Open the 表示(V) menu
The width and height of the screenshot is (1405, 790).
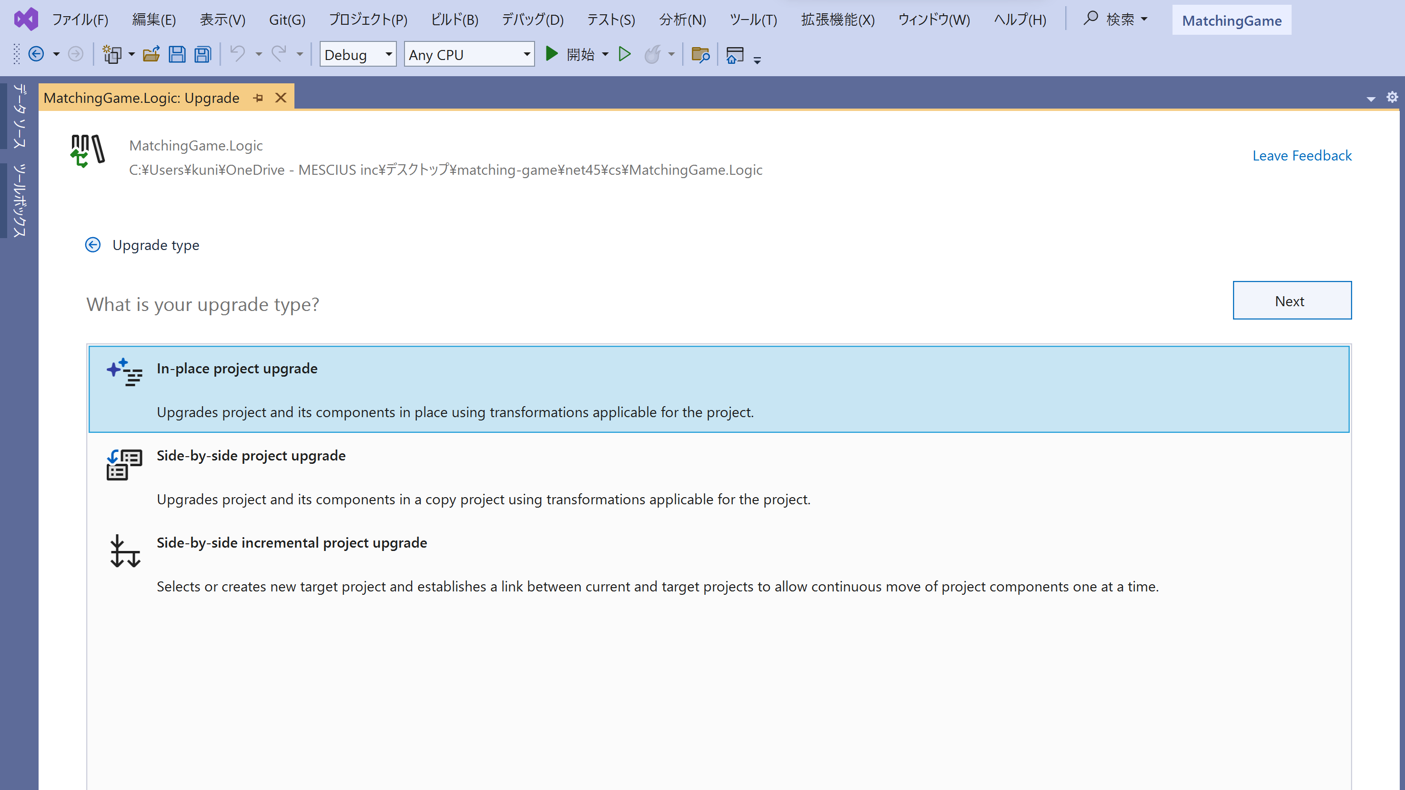coord(222,20)
